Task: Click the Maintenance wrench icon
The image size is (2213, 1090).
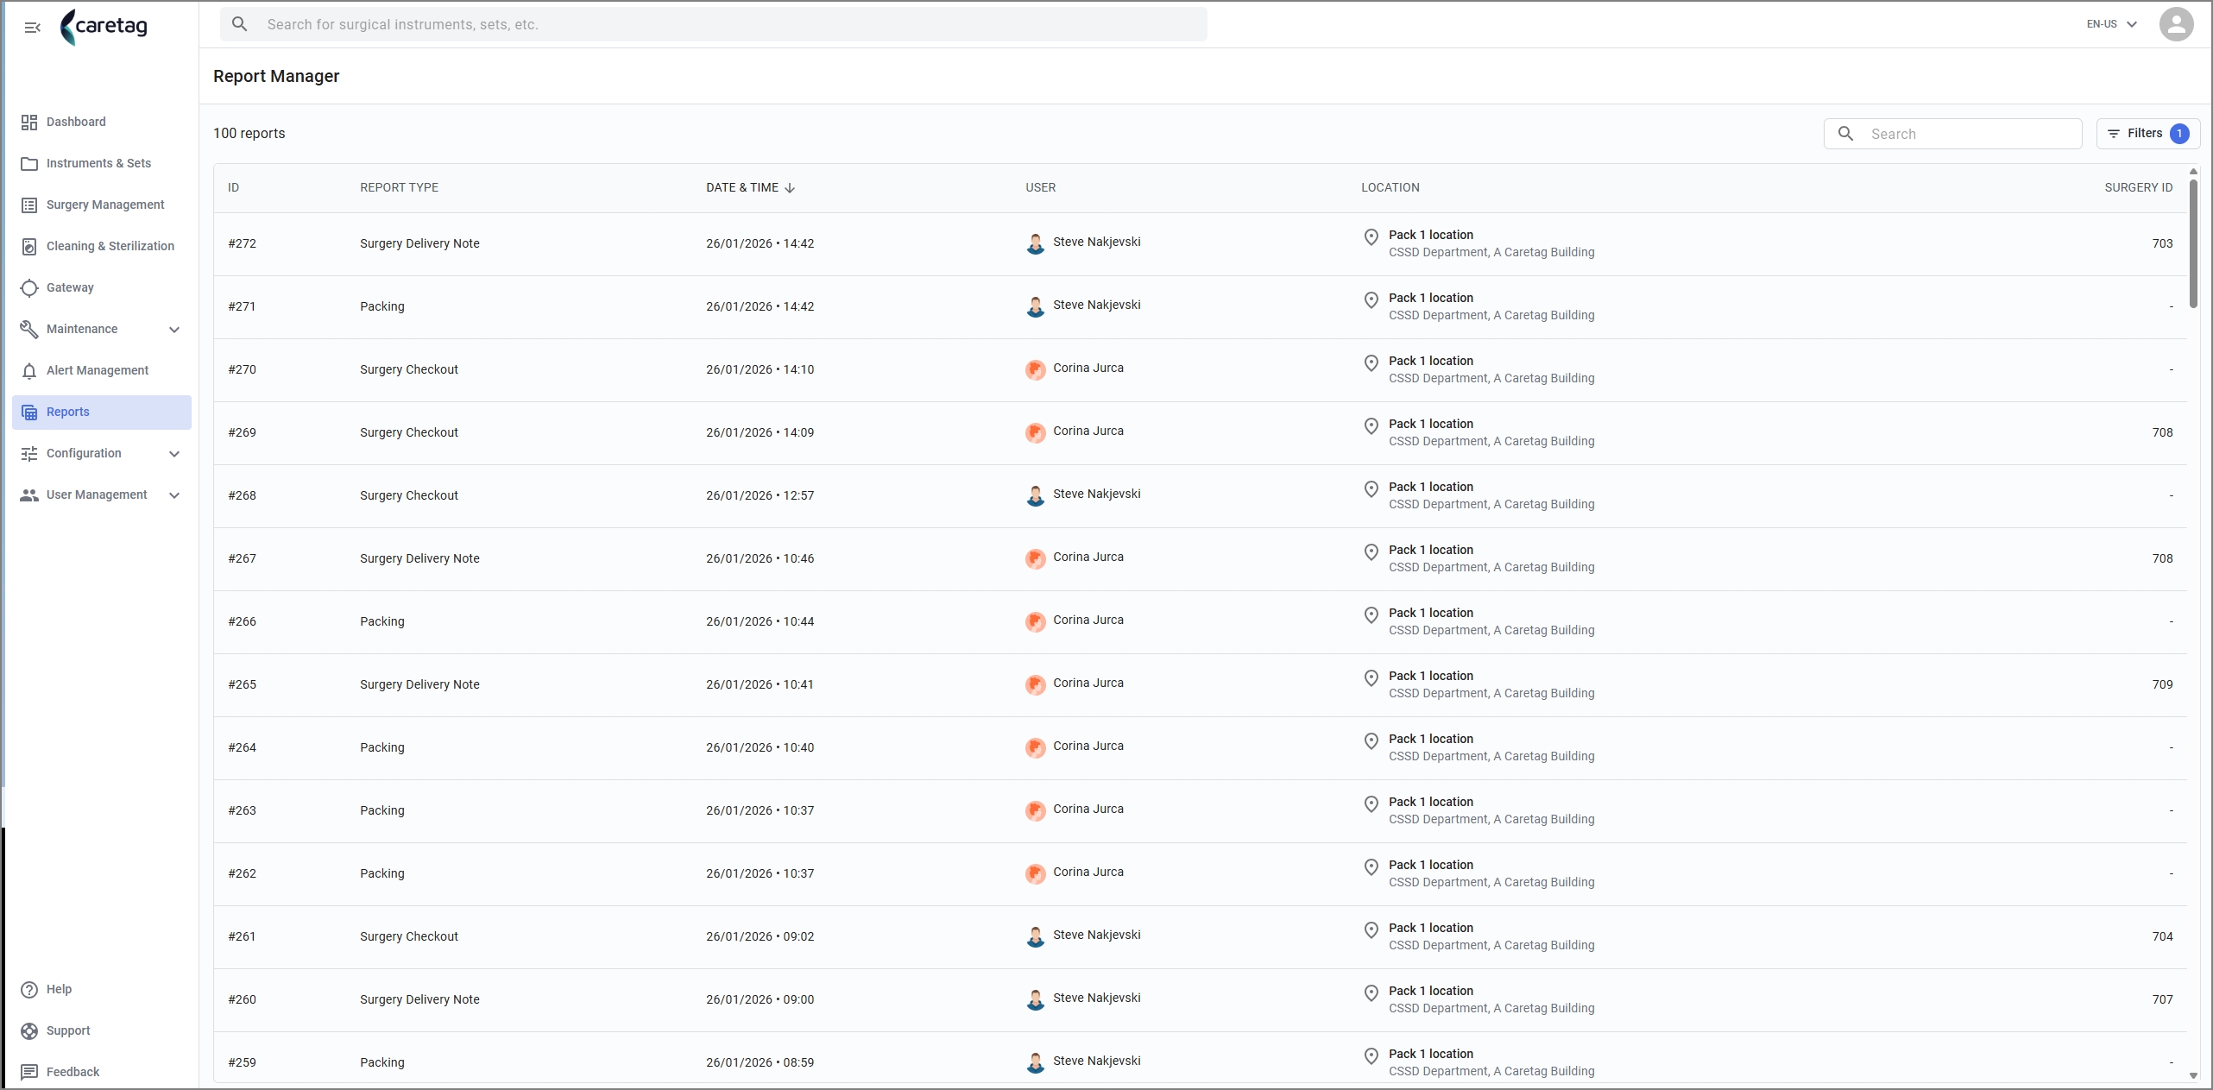Action: coord(29,330)
